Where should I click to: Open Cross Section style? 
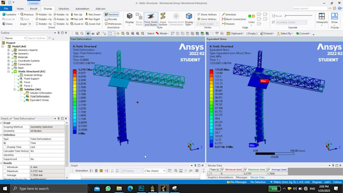coord(163,19)
